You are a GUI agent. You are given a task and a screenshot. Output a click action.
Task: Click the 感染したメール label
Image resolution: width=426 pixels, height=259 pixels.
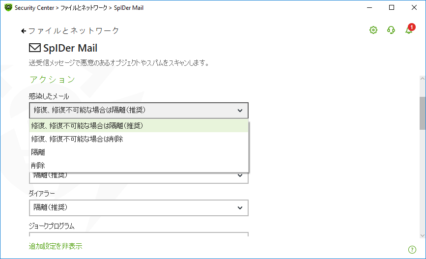pos(49,96)
